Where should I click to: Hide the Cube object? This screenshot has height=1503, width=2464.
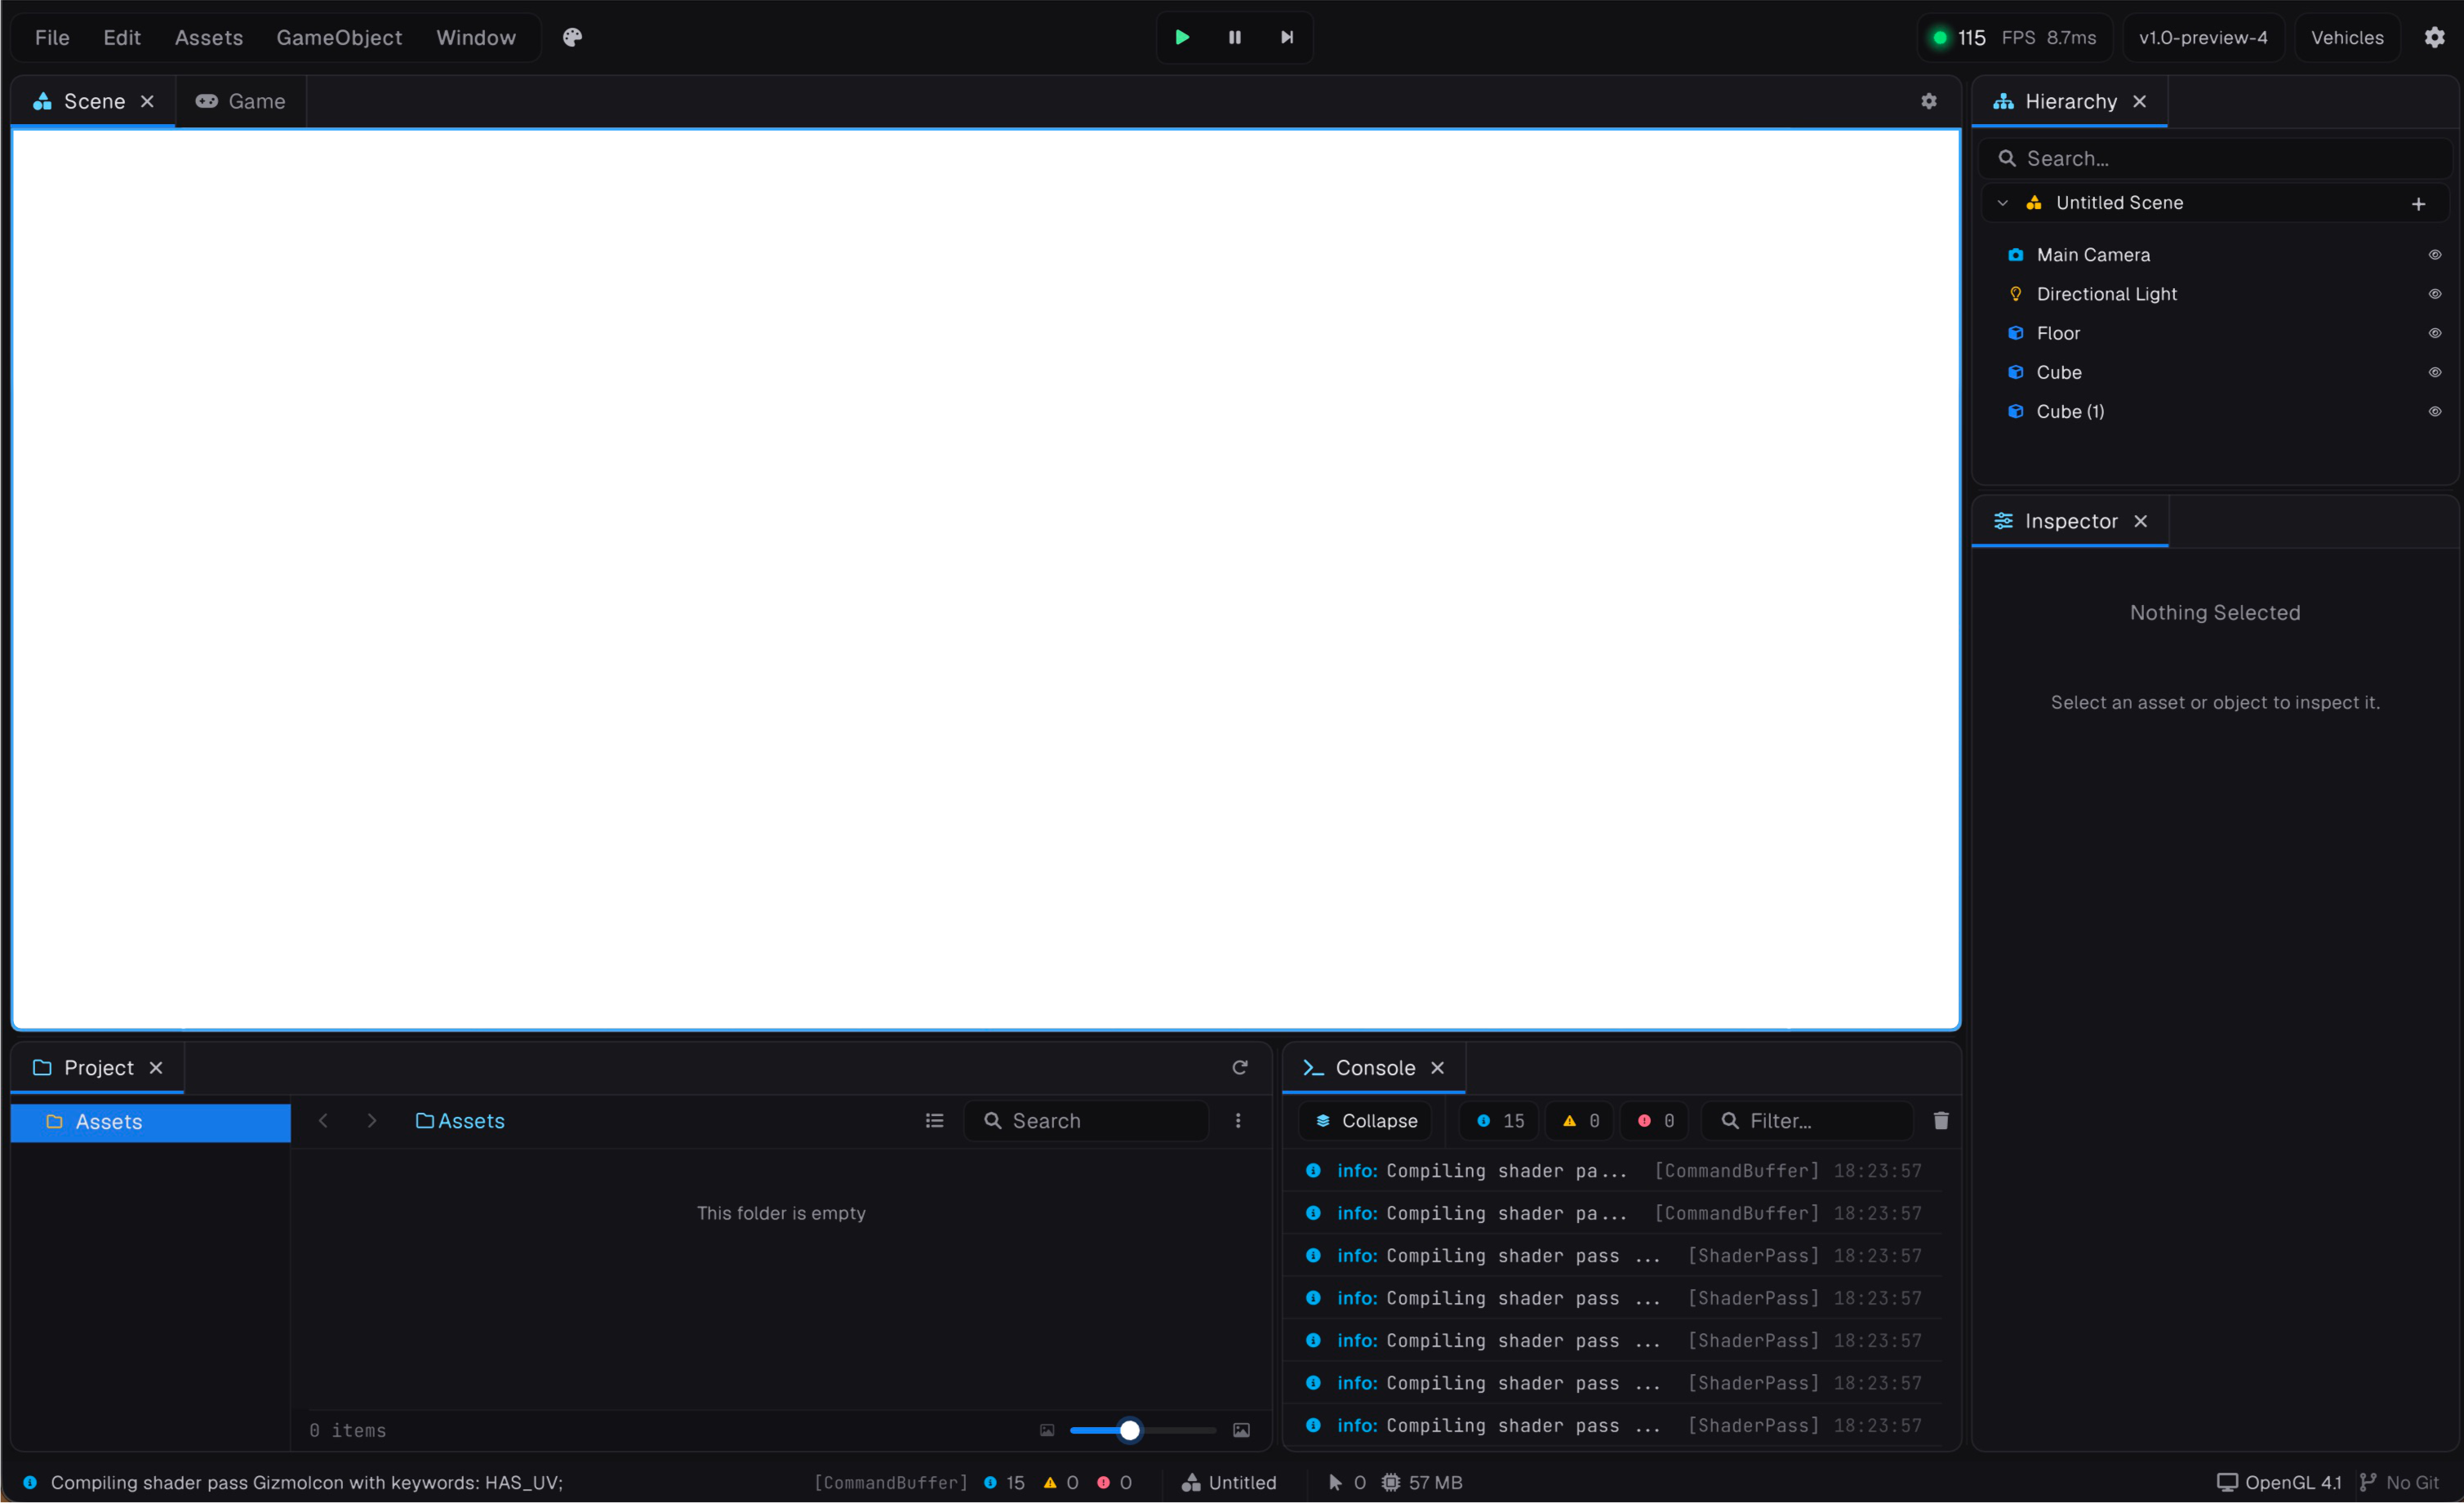click(x=2434, y=372)
